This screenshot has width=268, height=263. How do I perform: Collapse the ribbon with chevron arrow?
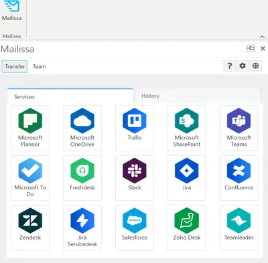pyautogui.click(x=263, y=37)
